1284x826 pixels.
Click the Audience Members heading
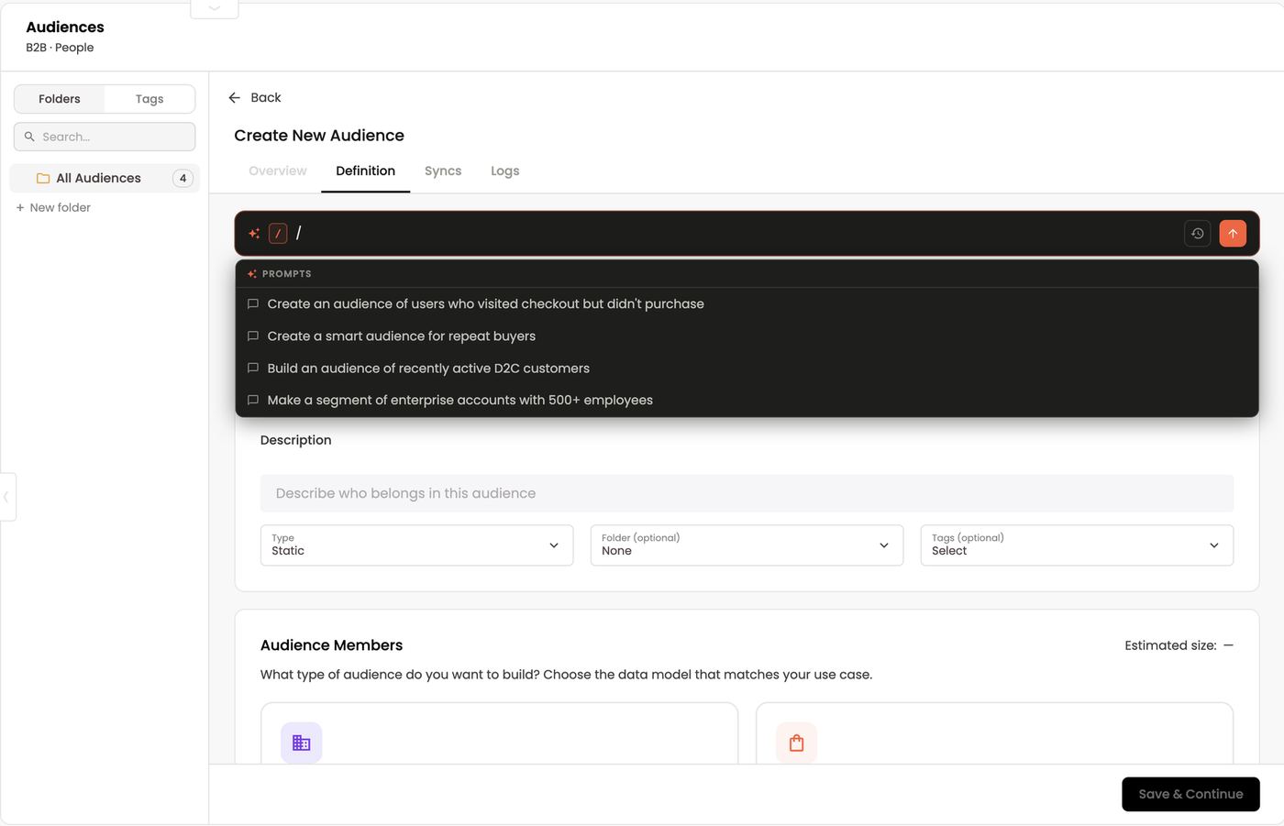[331, 645]
